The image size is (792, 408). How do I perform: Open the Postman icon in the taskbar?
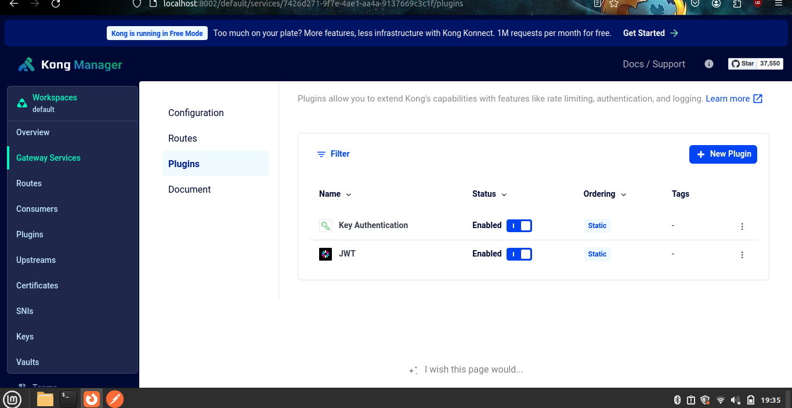(x=115, y=399)
